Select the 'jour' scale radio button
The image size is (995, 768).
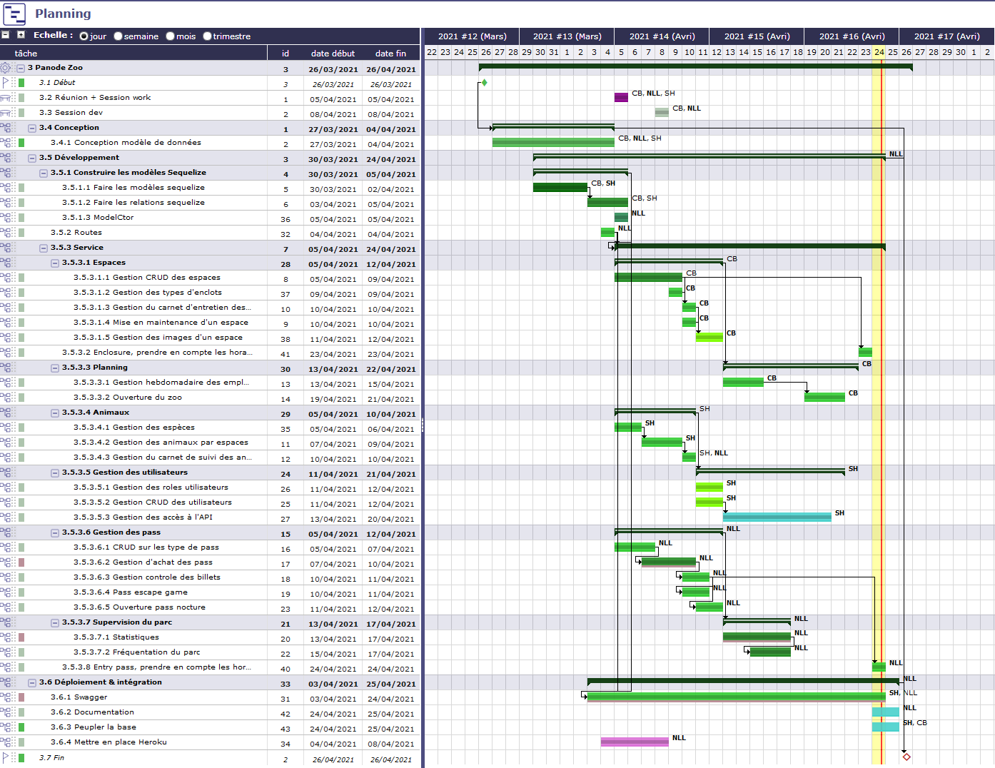point(84,36)
